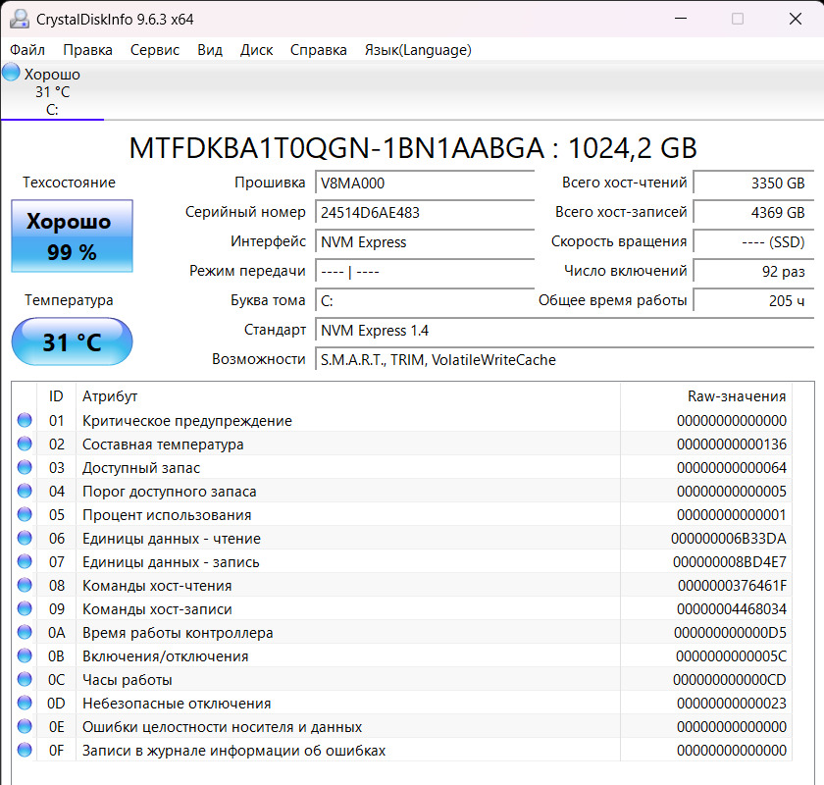Screen dimensions: 824x785
Task: Click the serial number field 24514D6AE483
Action: [425, 212]
